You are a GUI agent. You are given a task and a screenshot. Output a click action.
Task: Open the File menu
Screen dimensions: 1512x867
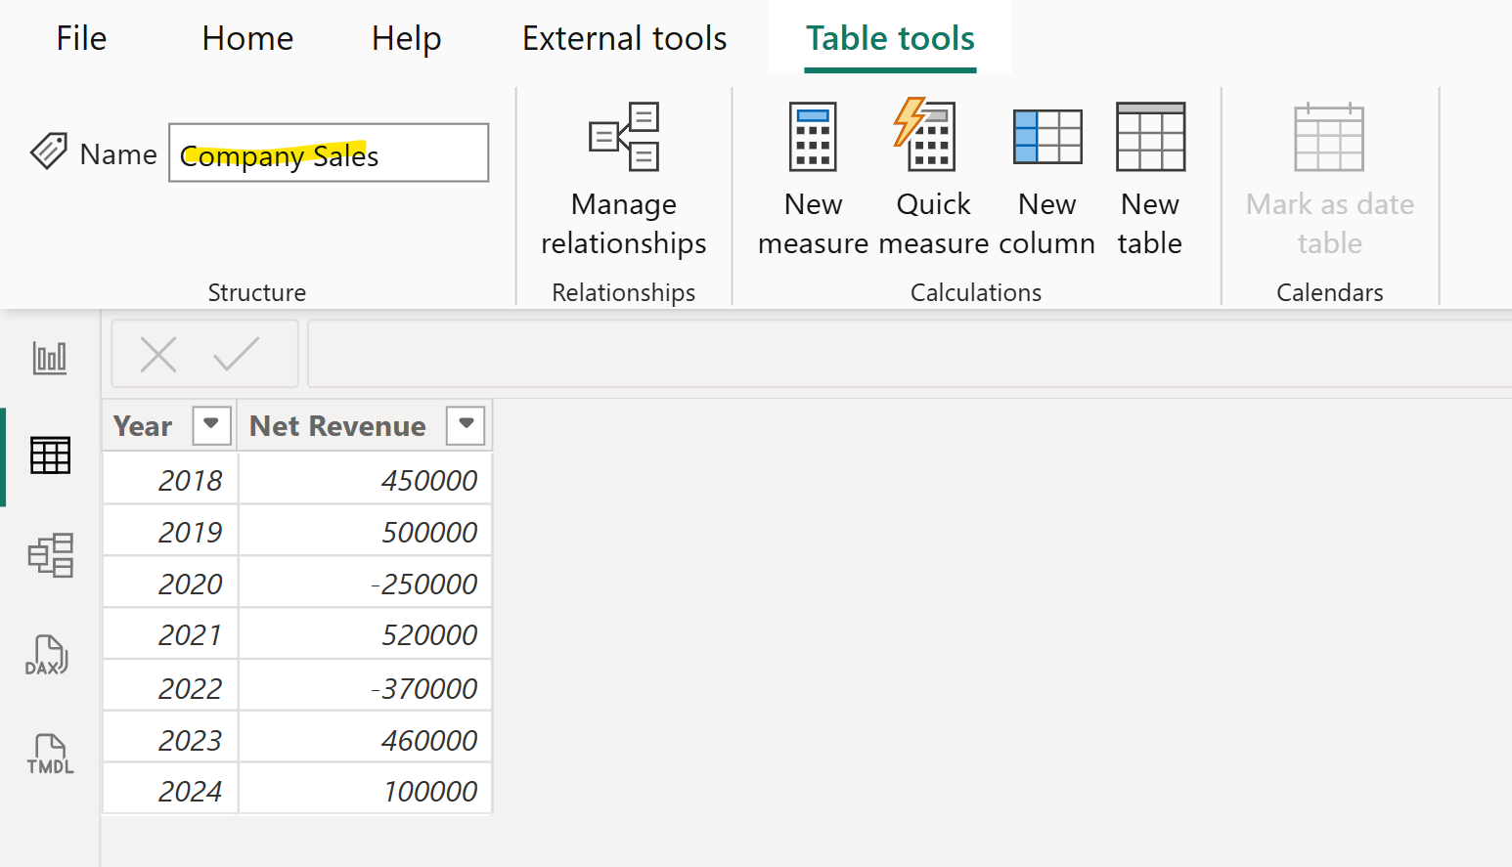[80, 38]
